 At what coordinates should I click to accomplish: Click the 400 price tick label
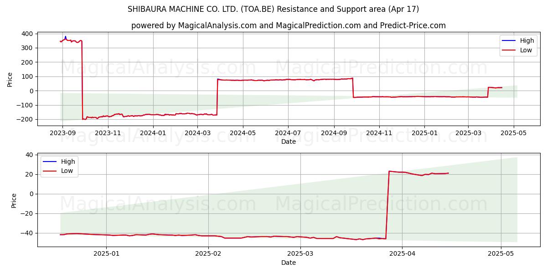tap(27, 34)
